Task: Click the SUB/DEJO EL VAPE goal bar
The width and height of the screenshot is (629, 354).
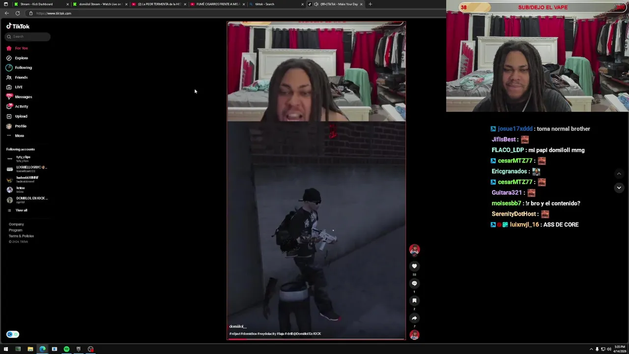Action: [x=543, y=7]
